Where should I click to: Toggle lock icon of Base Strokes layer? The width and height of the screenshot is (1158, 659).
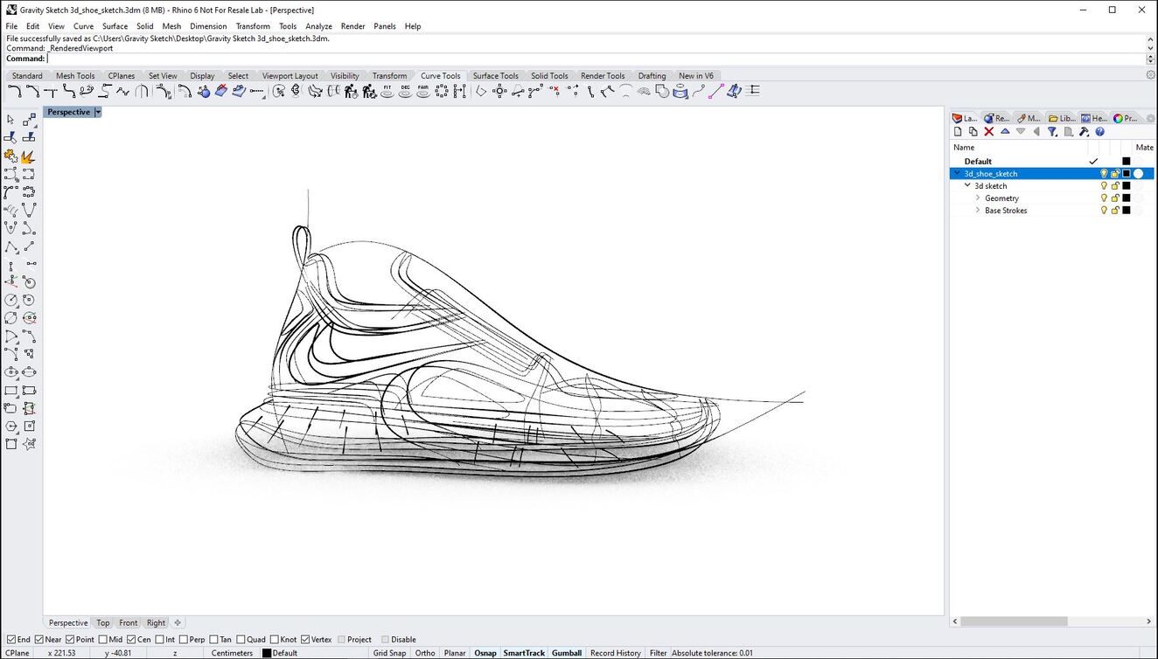point(1115,211)
